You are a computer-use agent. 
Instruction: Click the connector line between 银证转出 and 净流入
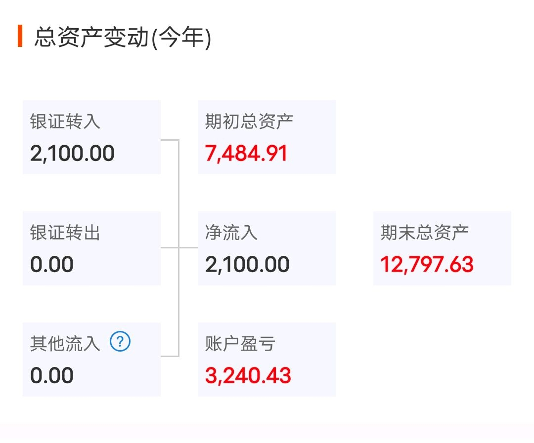[188, 248]
